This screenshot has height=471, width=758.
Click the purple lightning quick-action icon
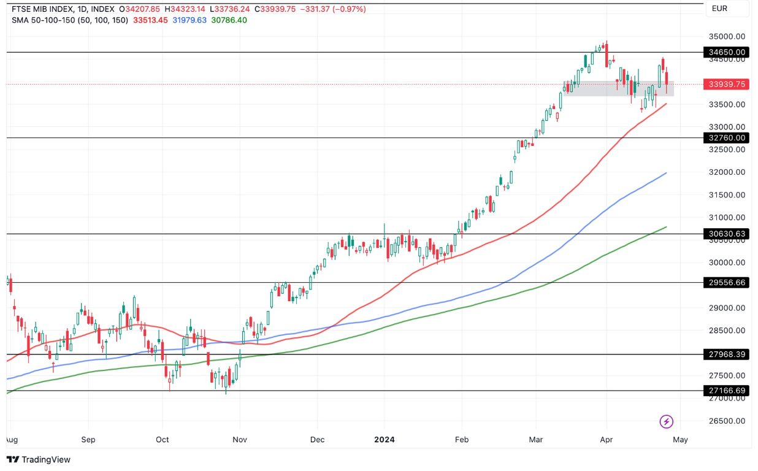click(665, 421)
